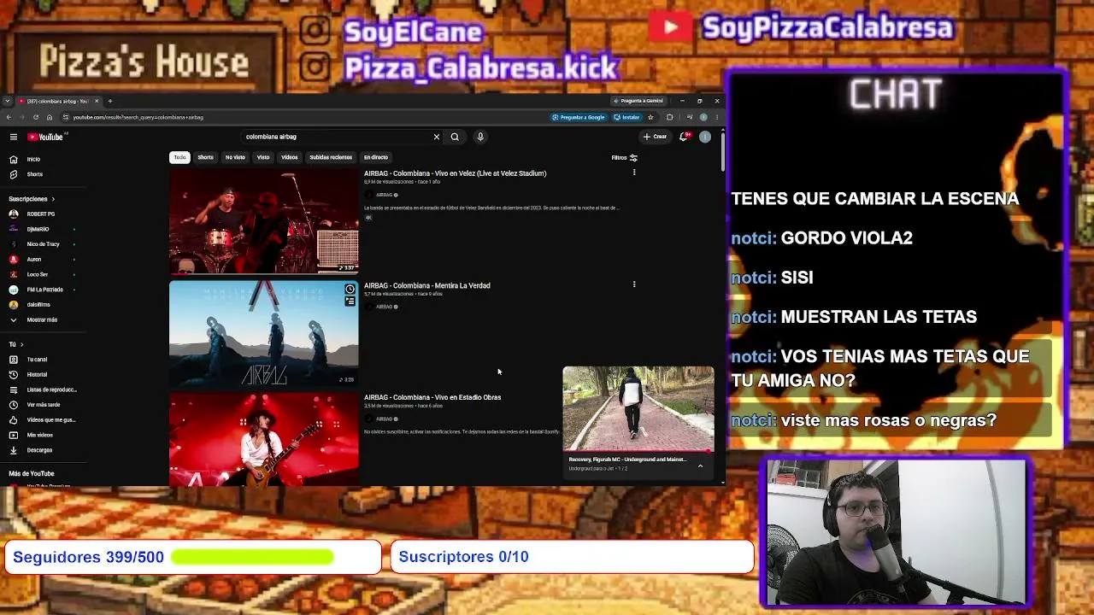Go to the YouTube logo home
The image size is (1094, 615).
tap(46, 137)
